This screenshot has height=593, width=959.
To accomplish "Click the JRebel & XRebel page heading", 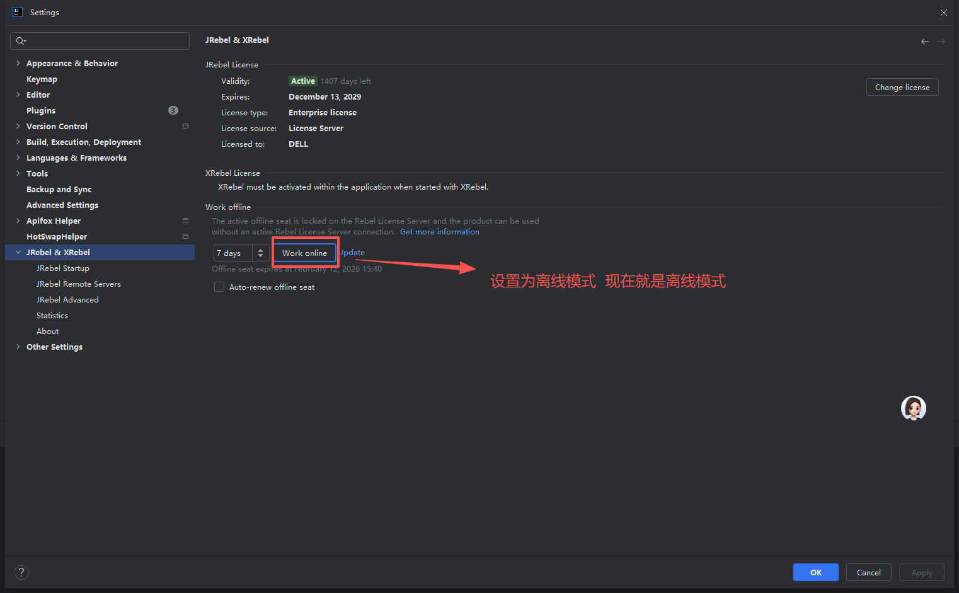I will [x=237, y=40].
